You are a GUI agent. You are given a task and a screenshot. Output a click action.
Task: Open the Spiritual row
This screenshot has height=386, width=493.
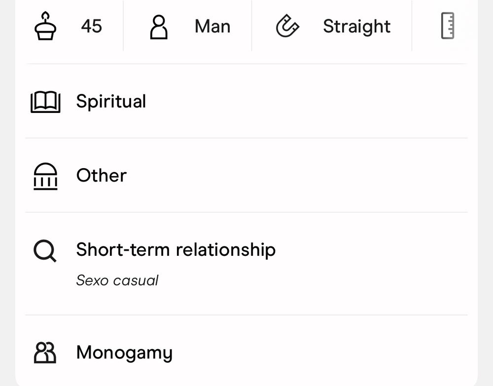246,101
